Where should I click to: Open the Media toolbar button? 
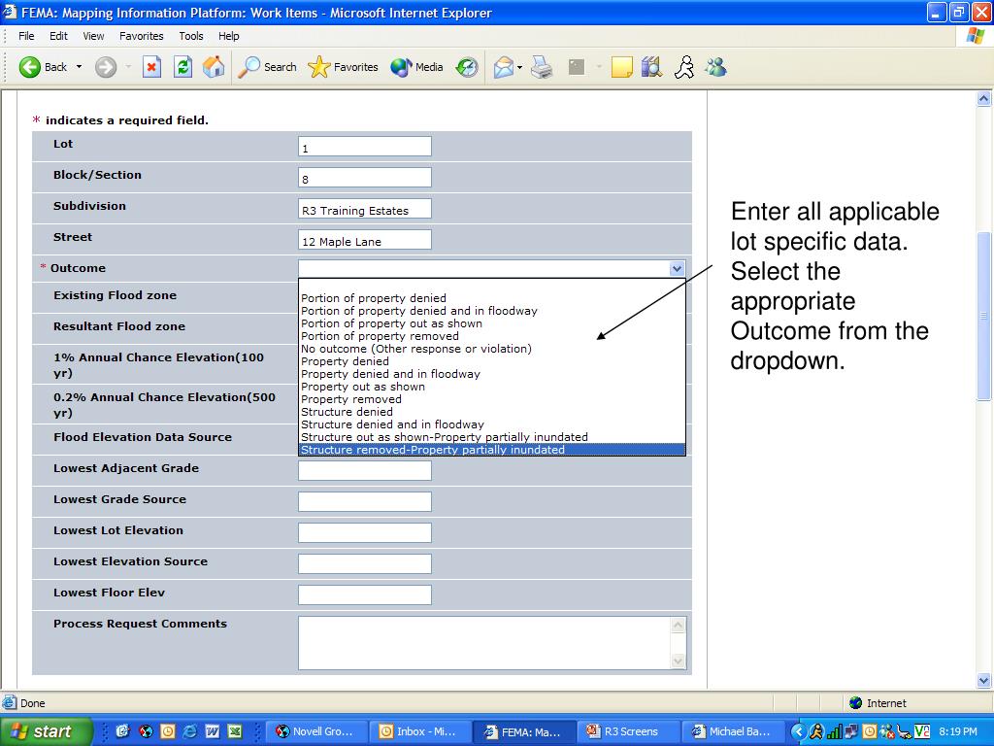tap(416, 67)
